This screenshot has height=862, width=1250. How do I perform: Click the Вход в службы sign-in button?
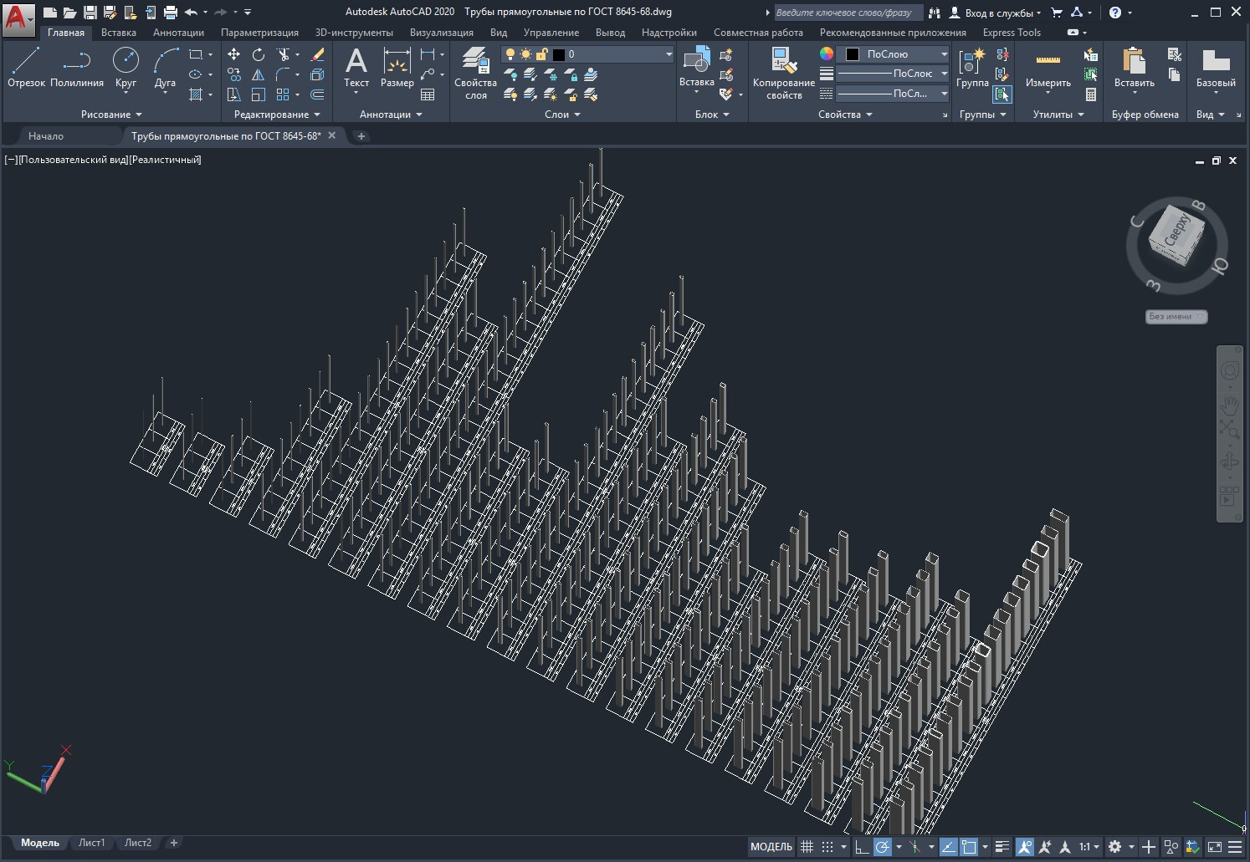coord(996,13)
